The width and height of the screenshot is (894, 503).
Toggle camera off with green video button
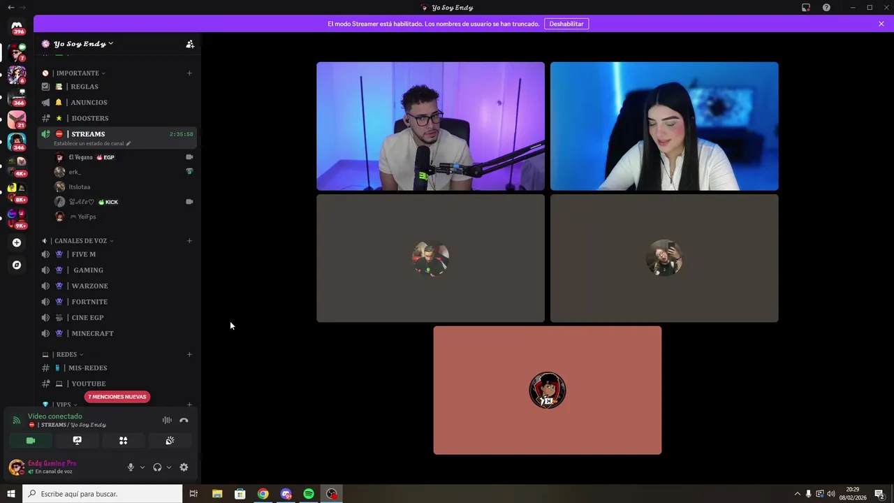tap(31, 441)
